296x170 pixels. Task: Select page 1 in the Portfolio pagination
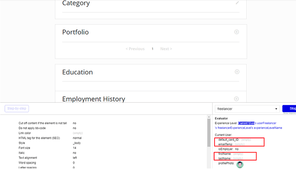click(x=152, y=49)
